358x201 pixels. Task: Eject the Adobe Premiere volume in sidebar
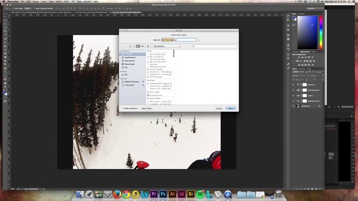[143, 82]
